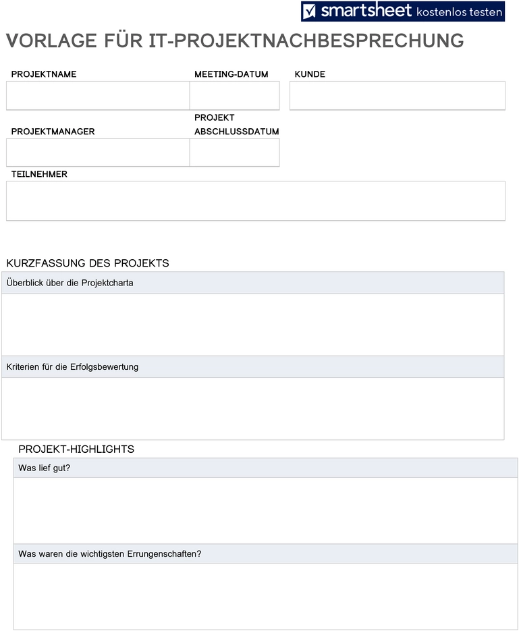
Task: Click the Errungenschaften answer text area
Action: [x=265, y=597]
